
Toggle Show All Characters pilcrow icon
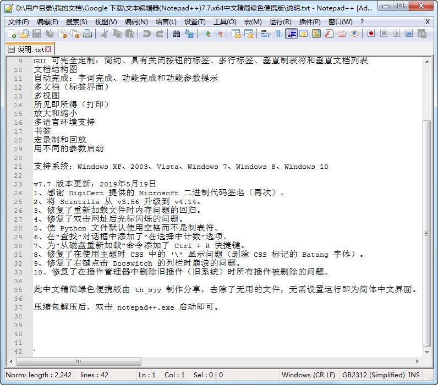click(278, 34)
